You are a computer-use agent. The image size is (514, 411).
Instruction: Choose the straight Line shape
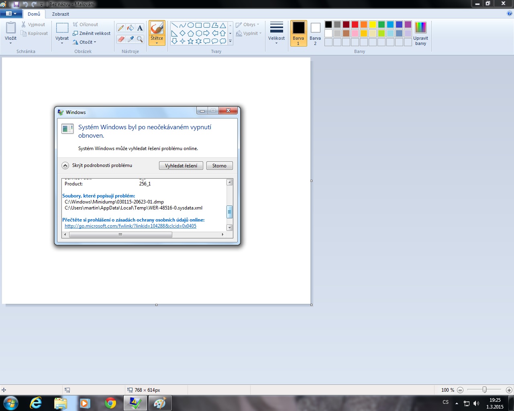175,25
